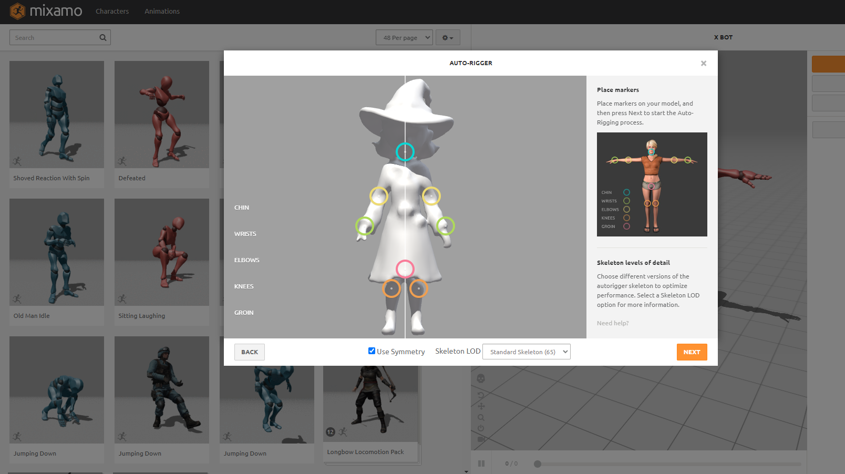The width and height of the screenshot is (845, 474).
Task: Click the zoom magnifier in the 3D viewer
Action: point(481,418)
